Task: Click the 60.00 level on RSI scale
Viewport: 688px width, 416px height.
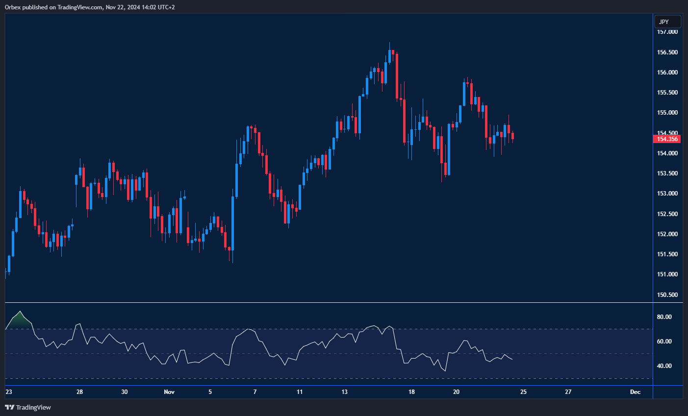Action: tap(664, 342)
